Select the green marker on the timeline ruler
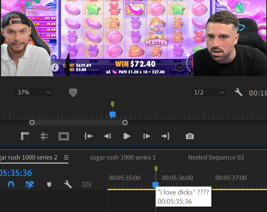This screenshot has width=267, height=212. pos(156,169)
